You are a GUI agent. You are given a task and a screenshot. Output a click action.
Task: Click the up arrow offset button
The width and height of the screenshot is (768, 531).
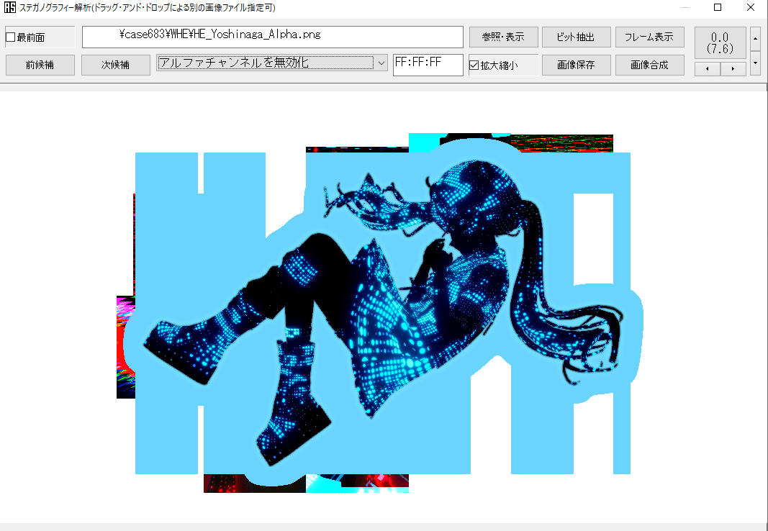pyautogui.click(x=755, y=39)
